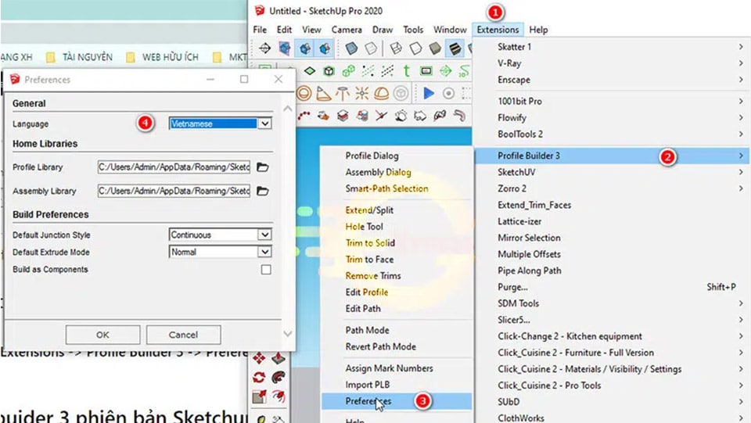This screenshot has height=423, width=751.
Task: Click Cancel in Preferences dialog
Action: (x=183, y=335)
